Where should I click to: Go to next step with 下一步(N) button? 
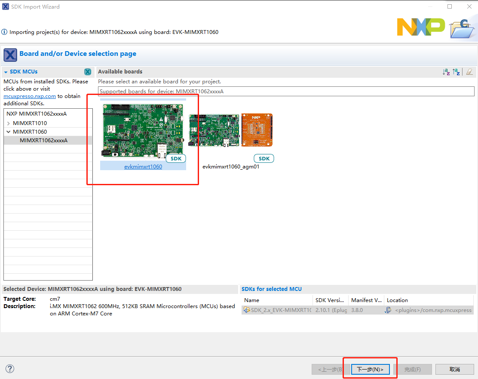[370, 369]
